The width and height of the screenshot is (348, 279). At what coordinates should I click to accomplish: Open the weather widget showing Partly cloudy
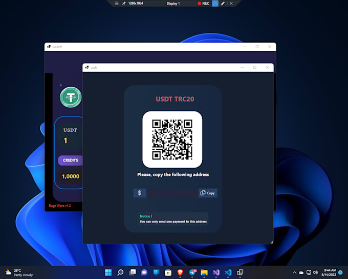coord(19,272)
